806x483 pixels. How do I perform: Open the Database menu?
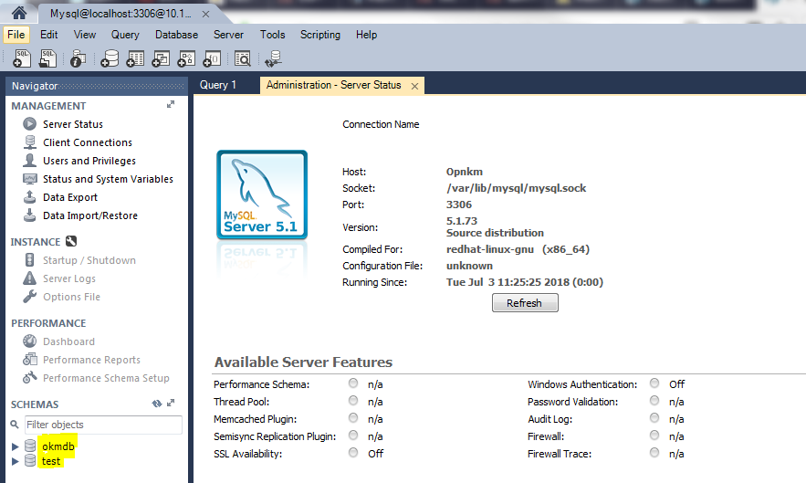point(176,35)
